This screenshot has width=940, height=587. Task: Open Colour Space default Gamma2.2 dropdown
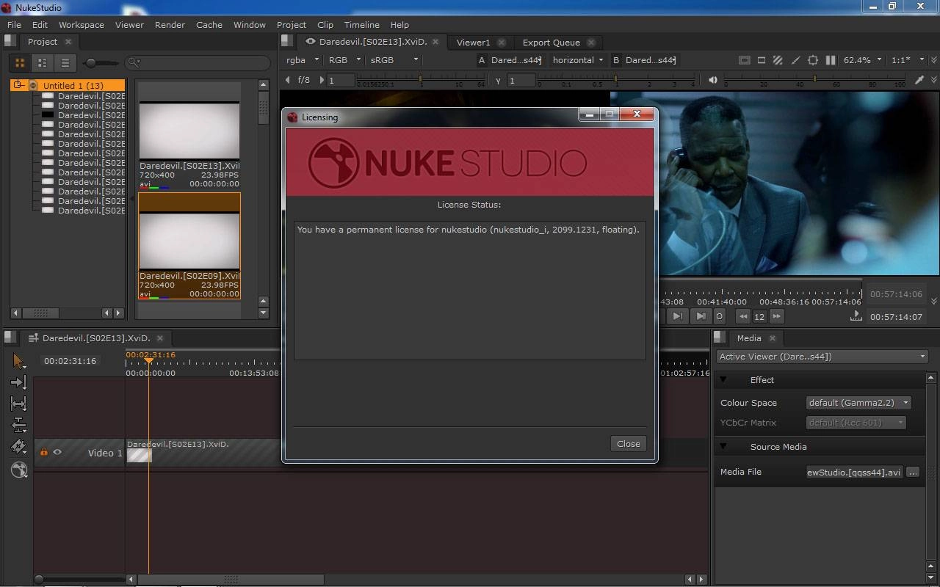pyautogui.click(x=858, y=403)
